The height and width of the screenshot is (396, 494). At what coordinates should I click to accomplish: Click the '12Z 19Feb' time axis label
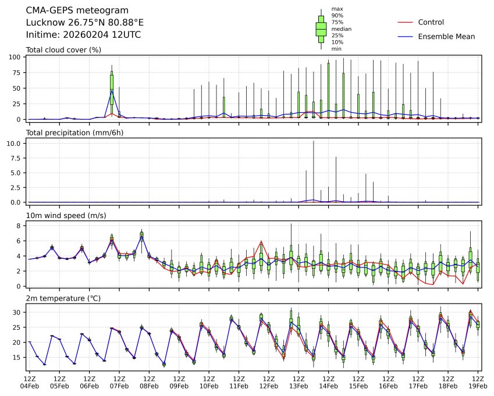coord(479,382)
